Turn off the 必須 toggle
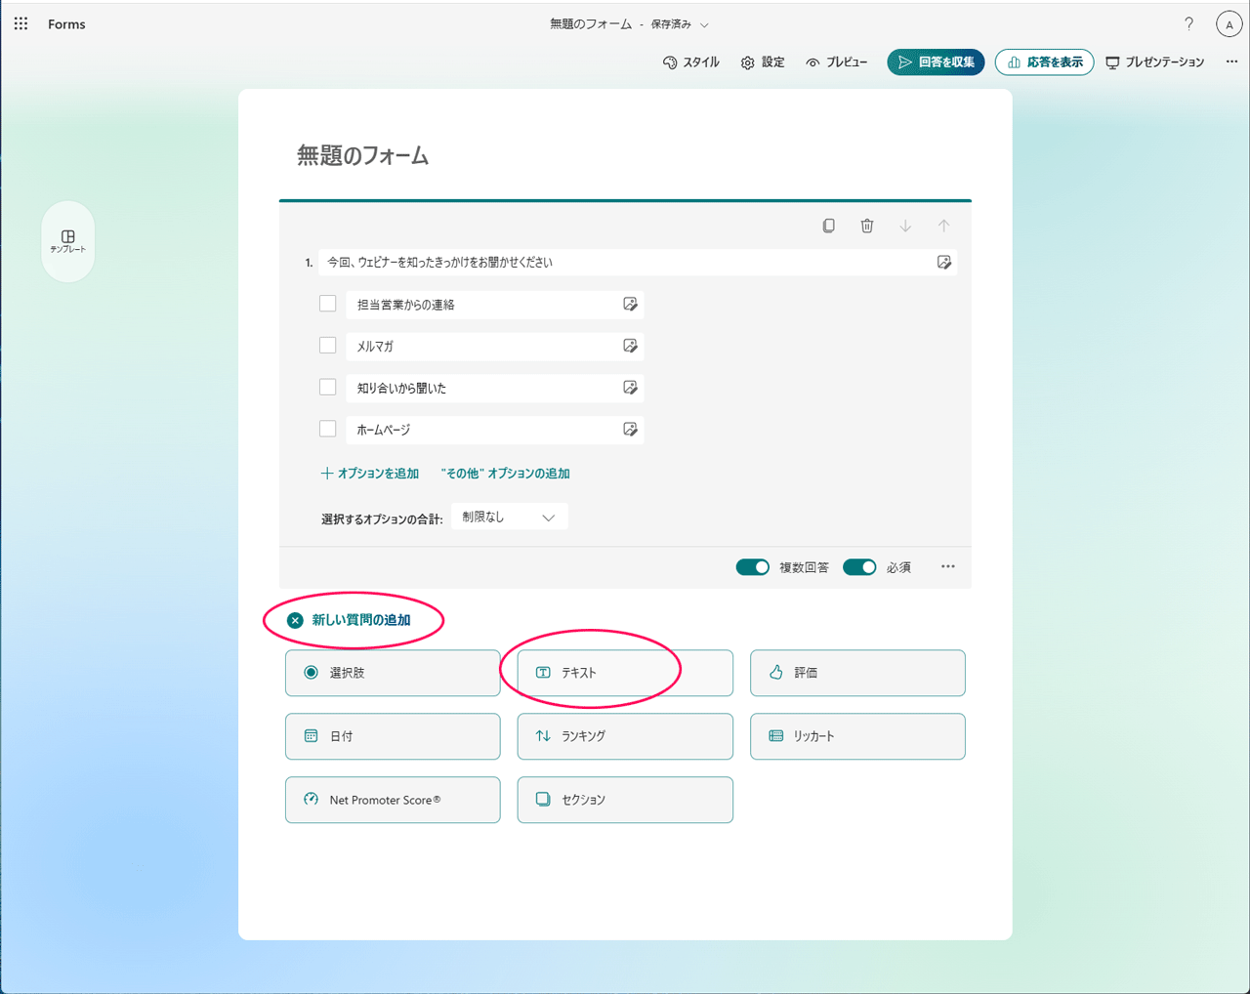This screenshot has height=994, width=1250. (x=859, y=566)
